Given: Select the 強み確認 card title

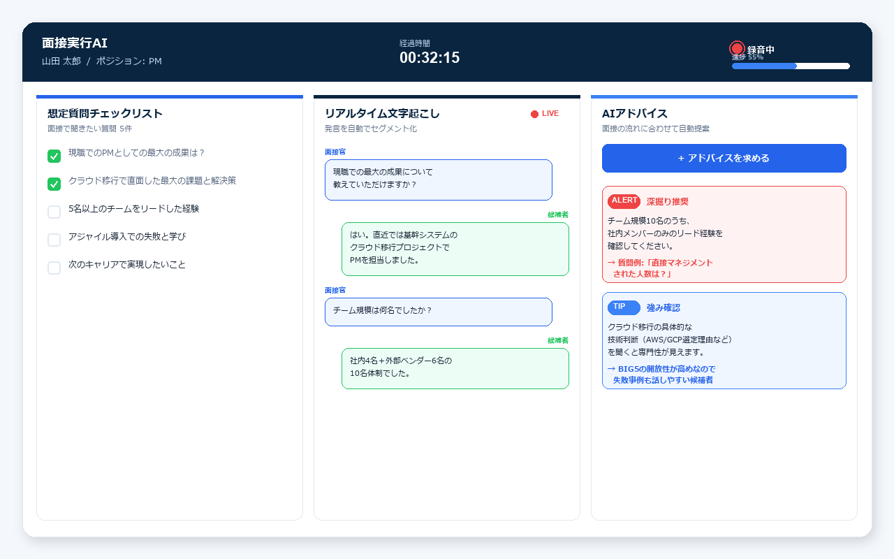Looking at the screenshot, I should (x=663, y=307).
